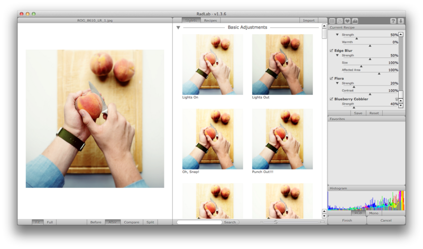Collapse the Flora settings triangle
This screenshot has height=249, width=423.
click(x=337, y=83)
